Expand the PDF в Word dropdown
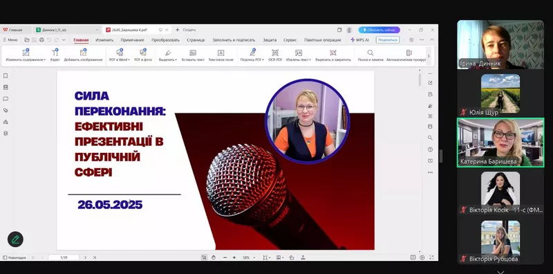The height and width of the screenshot is (274, 553). click(x=120, y=55)
